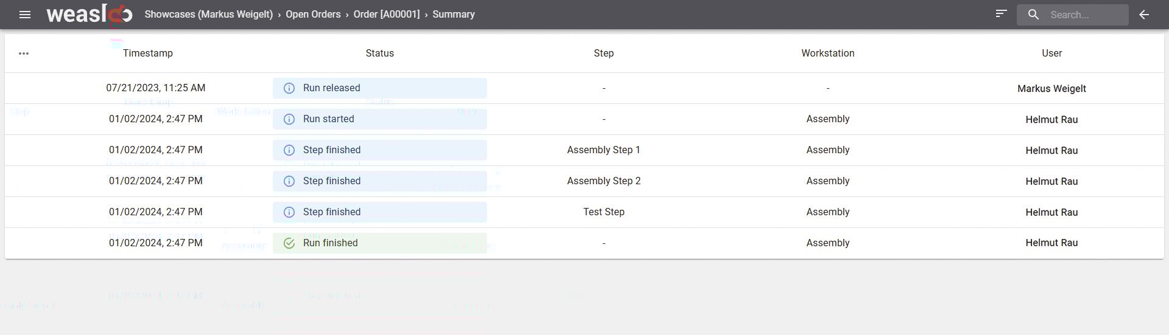Click the magnifier search icon

click(1033, 15)
